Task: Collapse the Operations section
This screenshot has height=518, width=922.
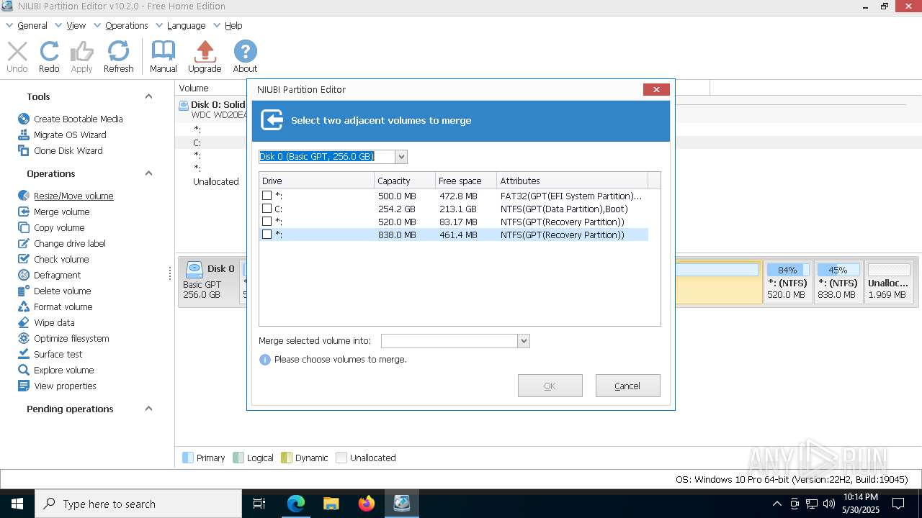Action: tap(148, 173)
